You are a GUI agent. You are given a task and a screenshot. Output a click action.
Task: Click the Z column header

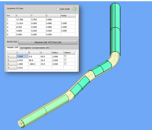(x=53, y=16)
